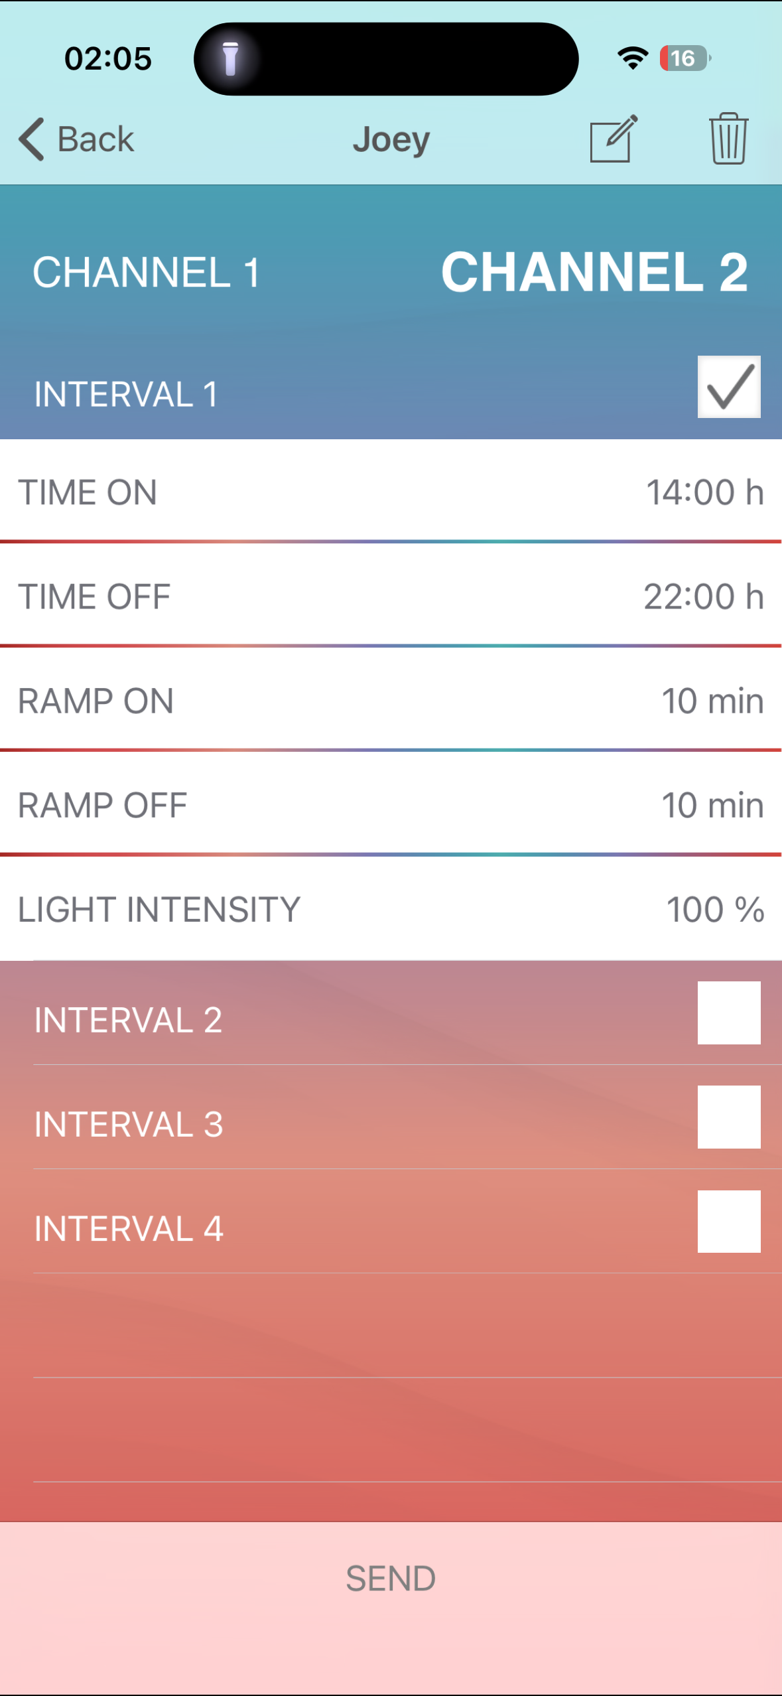Open the Time On 14:00 h picker
This screenshot has height=1696, width=782.
pyautogui.click(x=704, y=492)
